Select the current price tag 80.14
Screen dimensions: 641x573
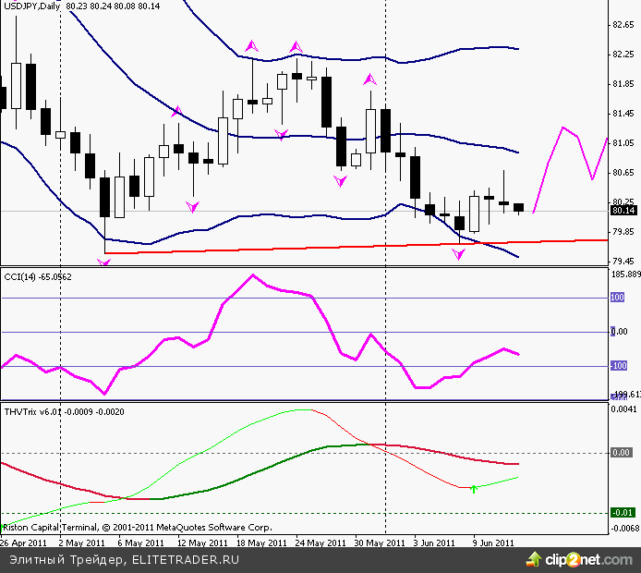[x=623, y=211]
